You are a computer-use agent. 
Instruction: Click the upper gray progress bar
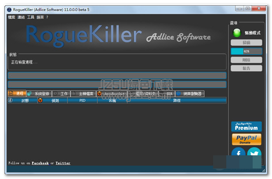click(117, 75)
